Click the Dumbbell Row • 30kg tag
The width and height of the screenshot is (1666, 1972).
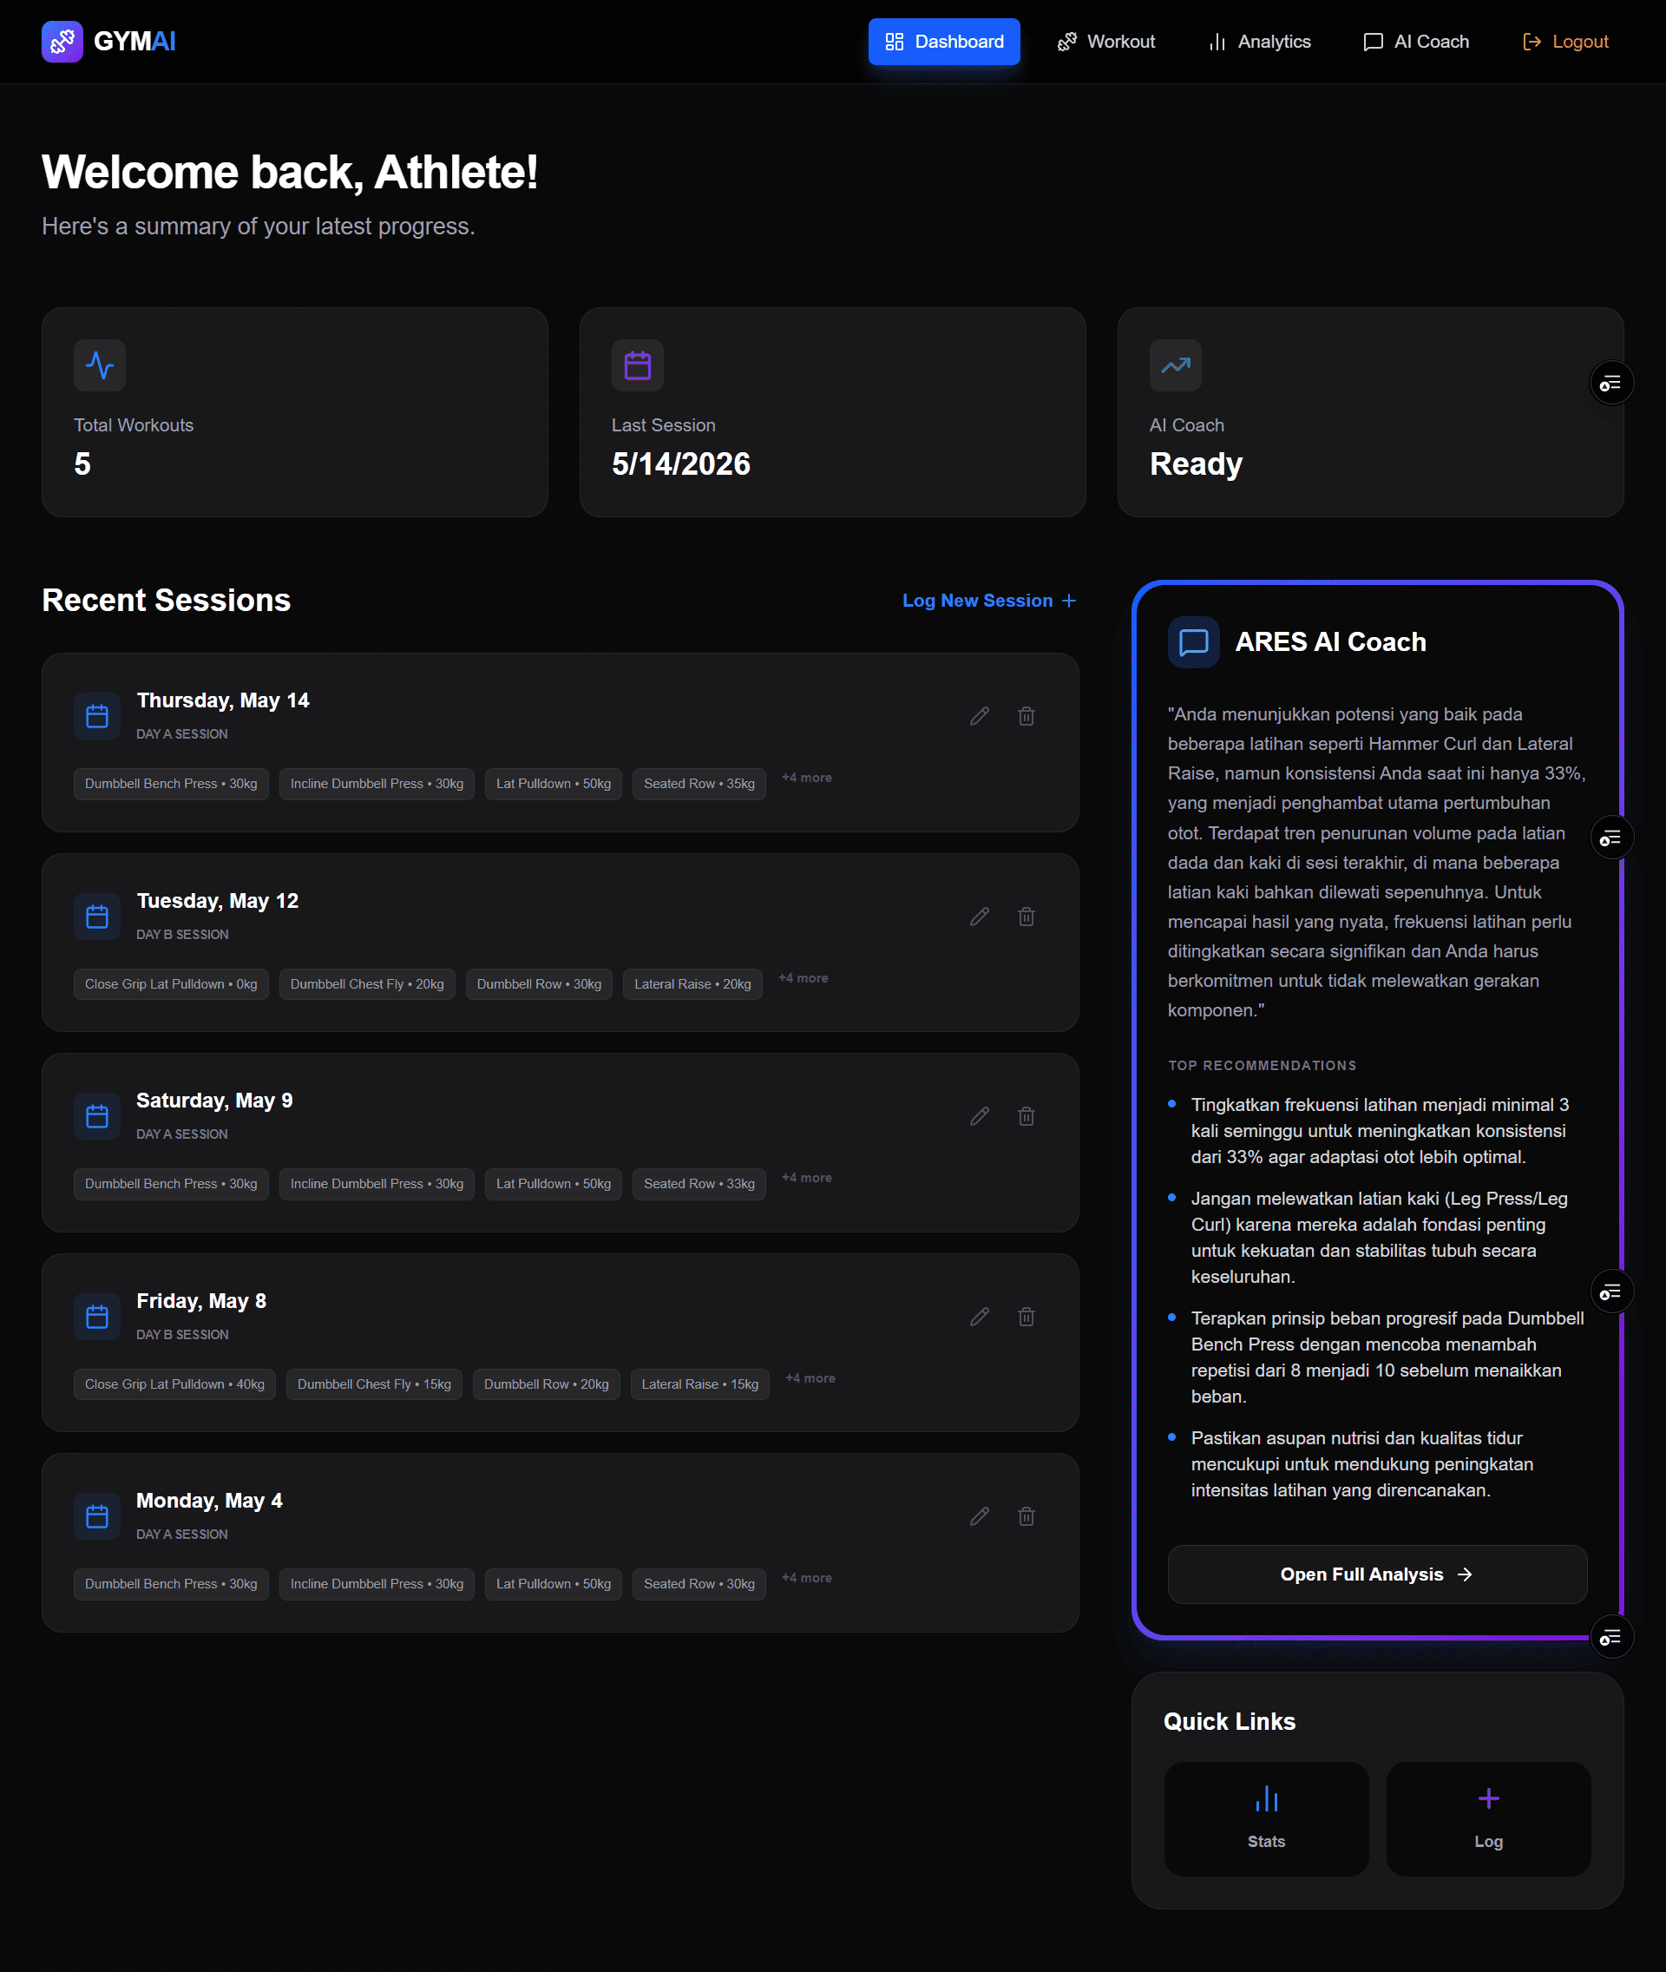pyautogui.click(x=538, y=983)
